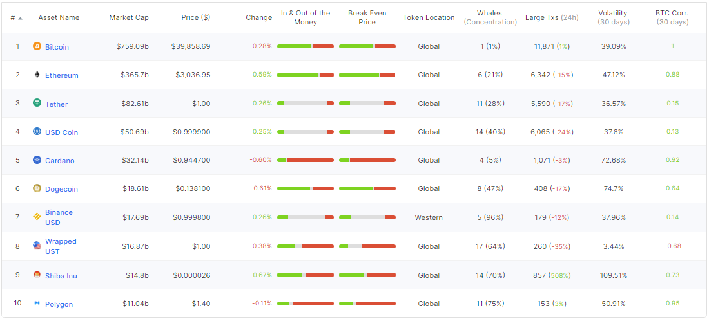Screen dimensions: 709x319
Task: Click Wrapped UST market cap $16.87b
Action: tap(135, 246)
